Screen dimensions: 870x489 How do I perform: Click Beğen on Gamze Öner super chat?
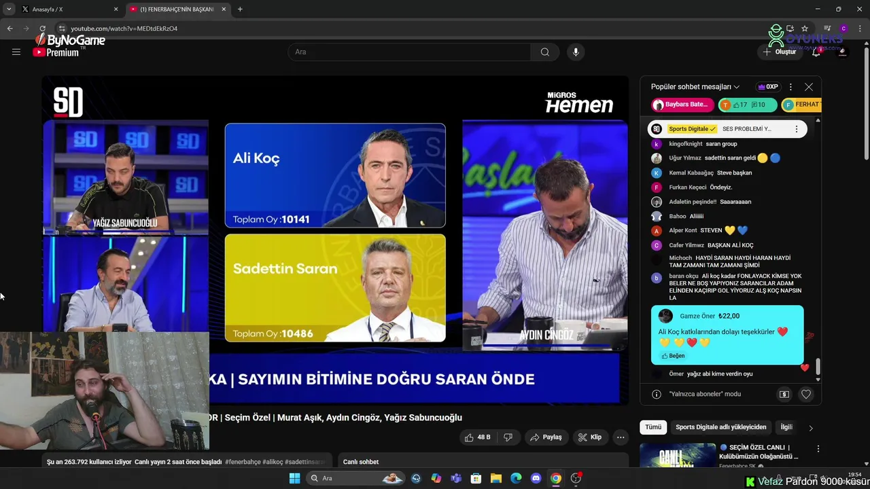coord(673,356)
